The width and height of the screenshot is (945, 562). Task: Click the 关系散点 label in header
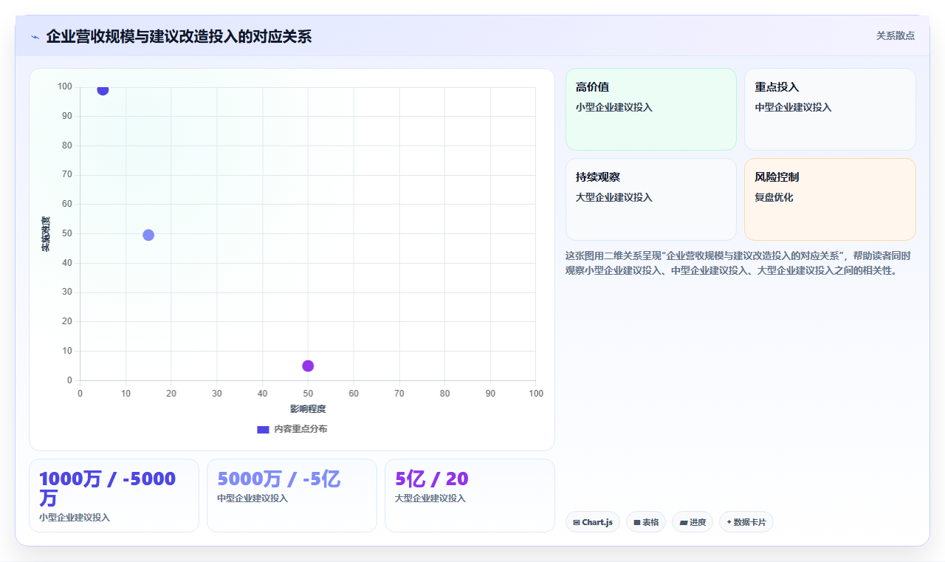pos(895,35)
